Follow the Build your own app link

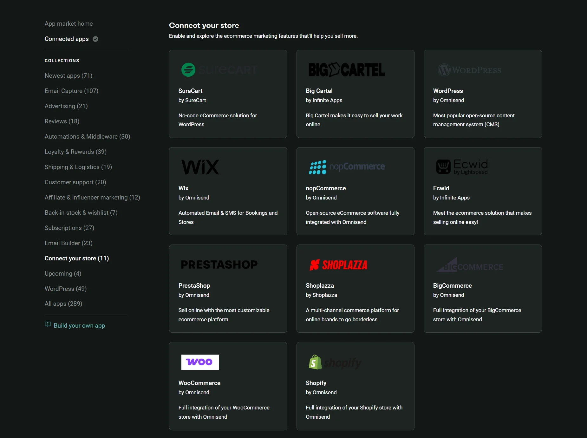pos(79,326)
